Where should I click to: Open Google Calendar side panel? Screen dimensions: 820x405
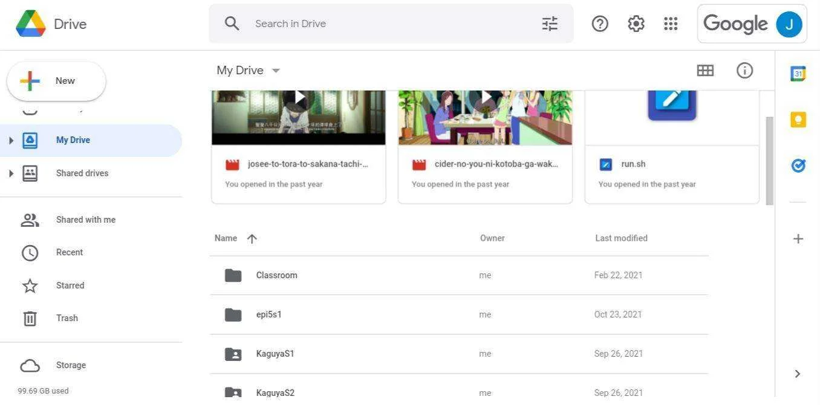798,74
